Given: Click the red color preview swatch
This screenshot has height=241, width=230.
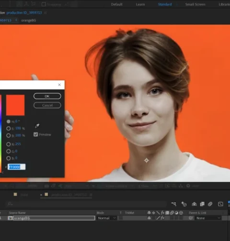Looking at the screenshot, I should pyautogui.click(x=15, y=105).
